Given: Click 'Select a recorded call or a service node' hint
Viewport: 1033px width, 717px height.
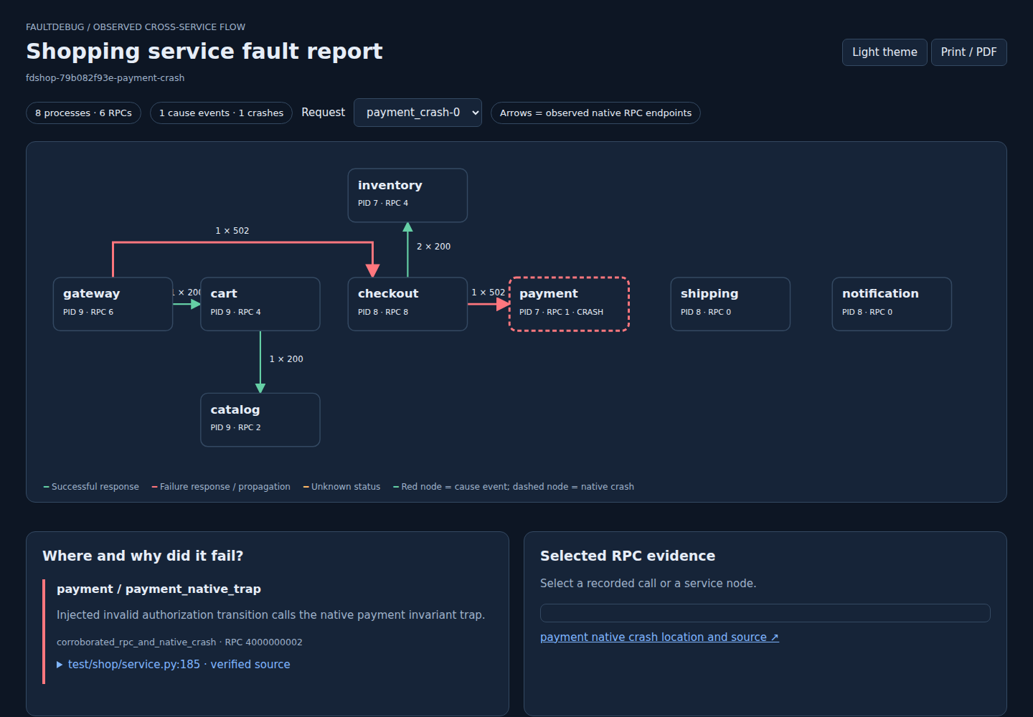Looking at the screenshot, I should pos(648,584).
